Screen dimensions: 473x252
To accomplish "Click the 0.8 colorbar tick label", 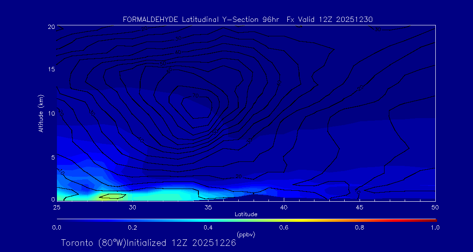I will 360,227.
